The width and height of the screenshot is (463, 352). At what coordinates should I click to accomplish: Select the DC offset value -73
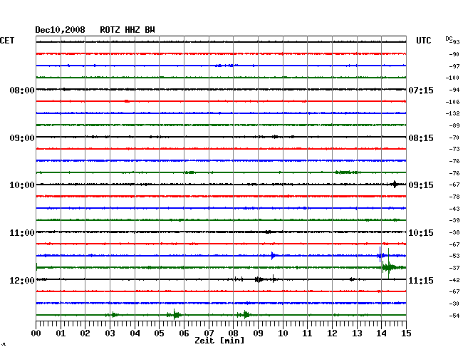pos(454,149)
